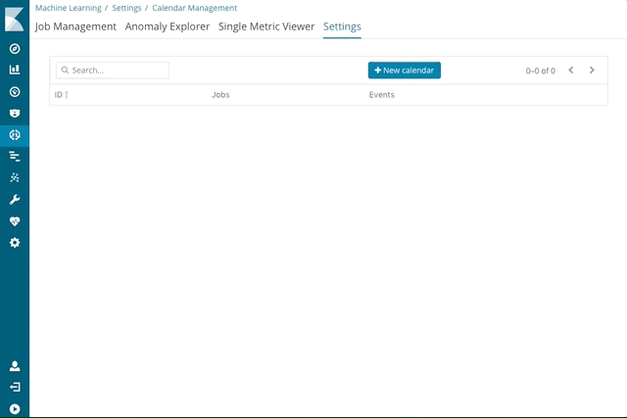
Task: Click the Jobs column header
Action: (x=220, y=95)
